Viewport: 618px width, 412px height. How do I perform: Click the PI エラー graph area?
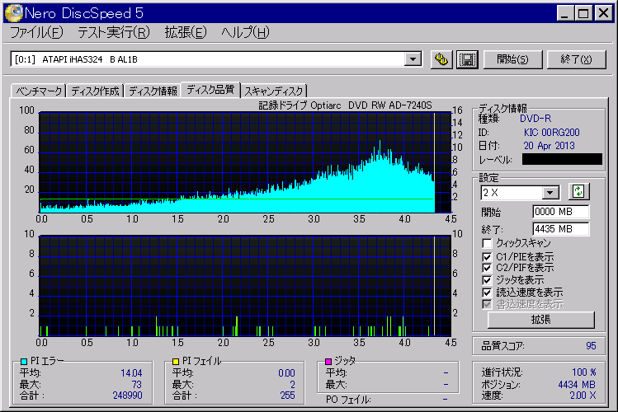(x=245, y=162)
